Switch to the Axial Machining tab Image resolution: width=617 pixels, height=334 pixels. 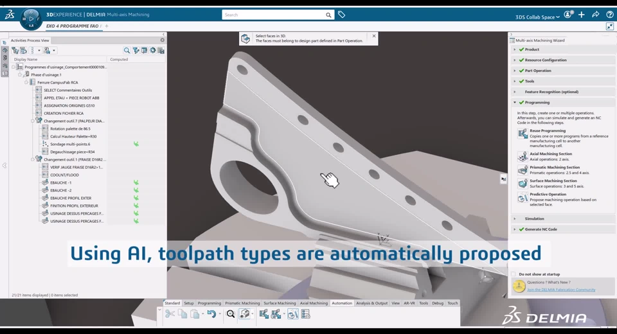(314, 303)
